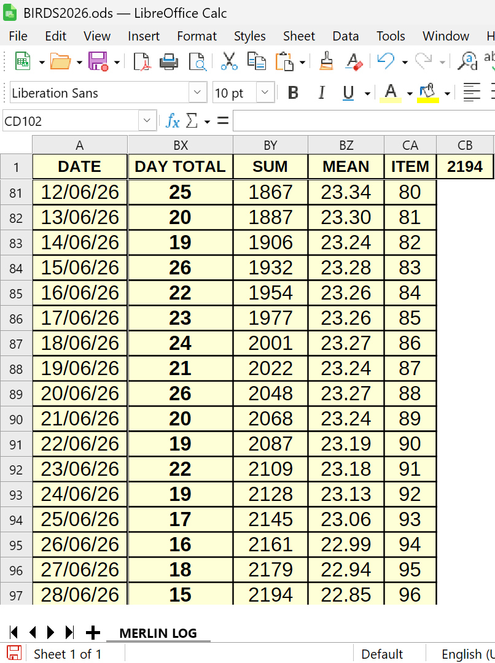Select row 1 header
This screenshot has width=495, height=663.
(x=16, y=167)
